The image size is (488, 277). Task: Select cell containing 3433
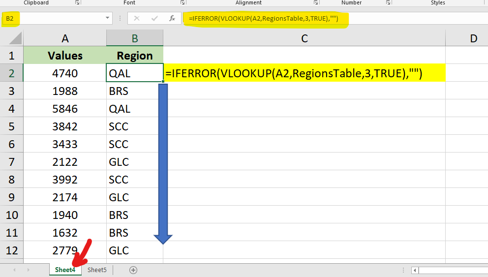click(65, 144)
